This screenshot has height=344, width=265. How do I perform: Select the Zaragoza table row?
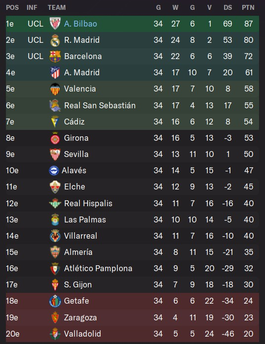pos(132,317)
